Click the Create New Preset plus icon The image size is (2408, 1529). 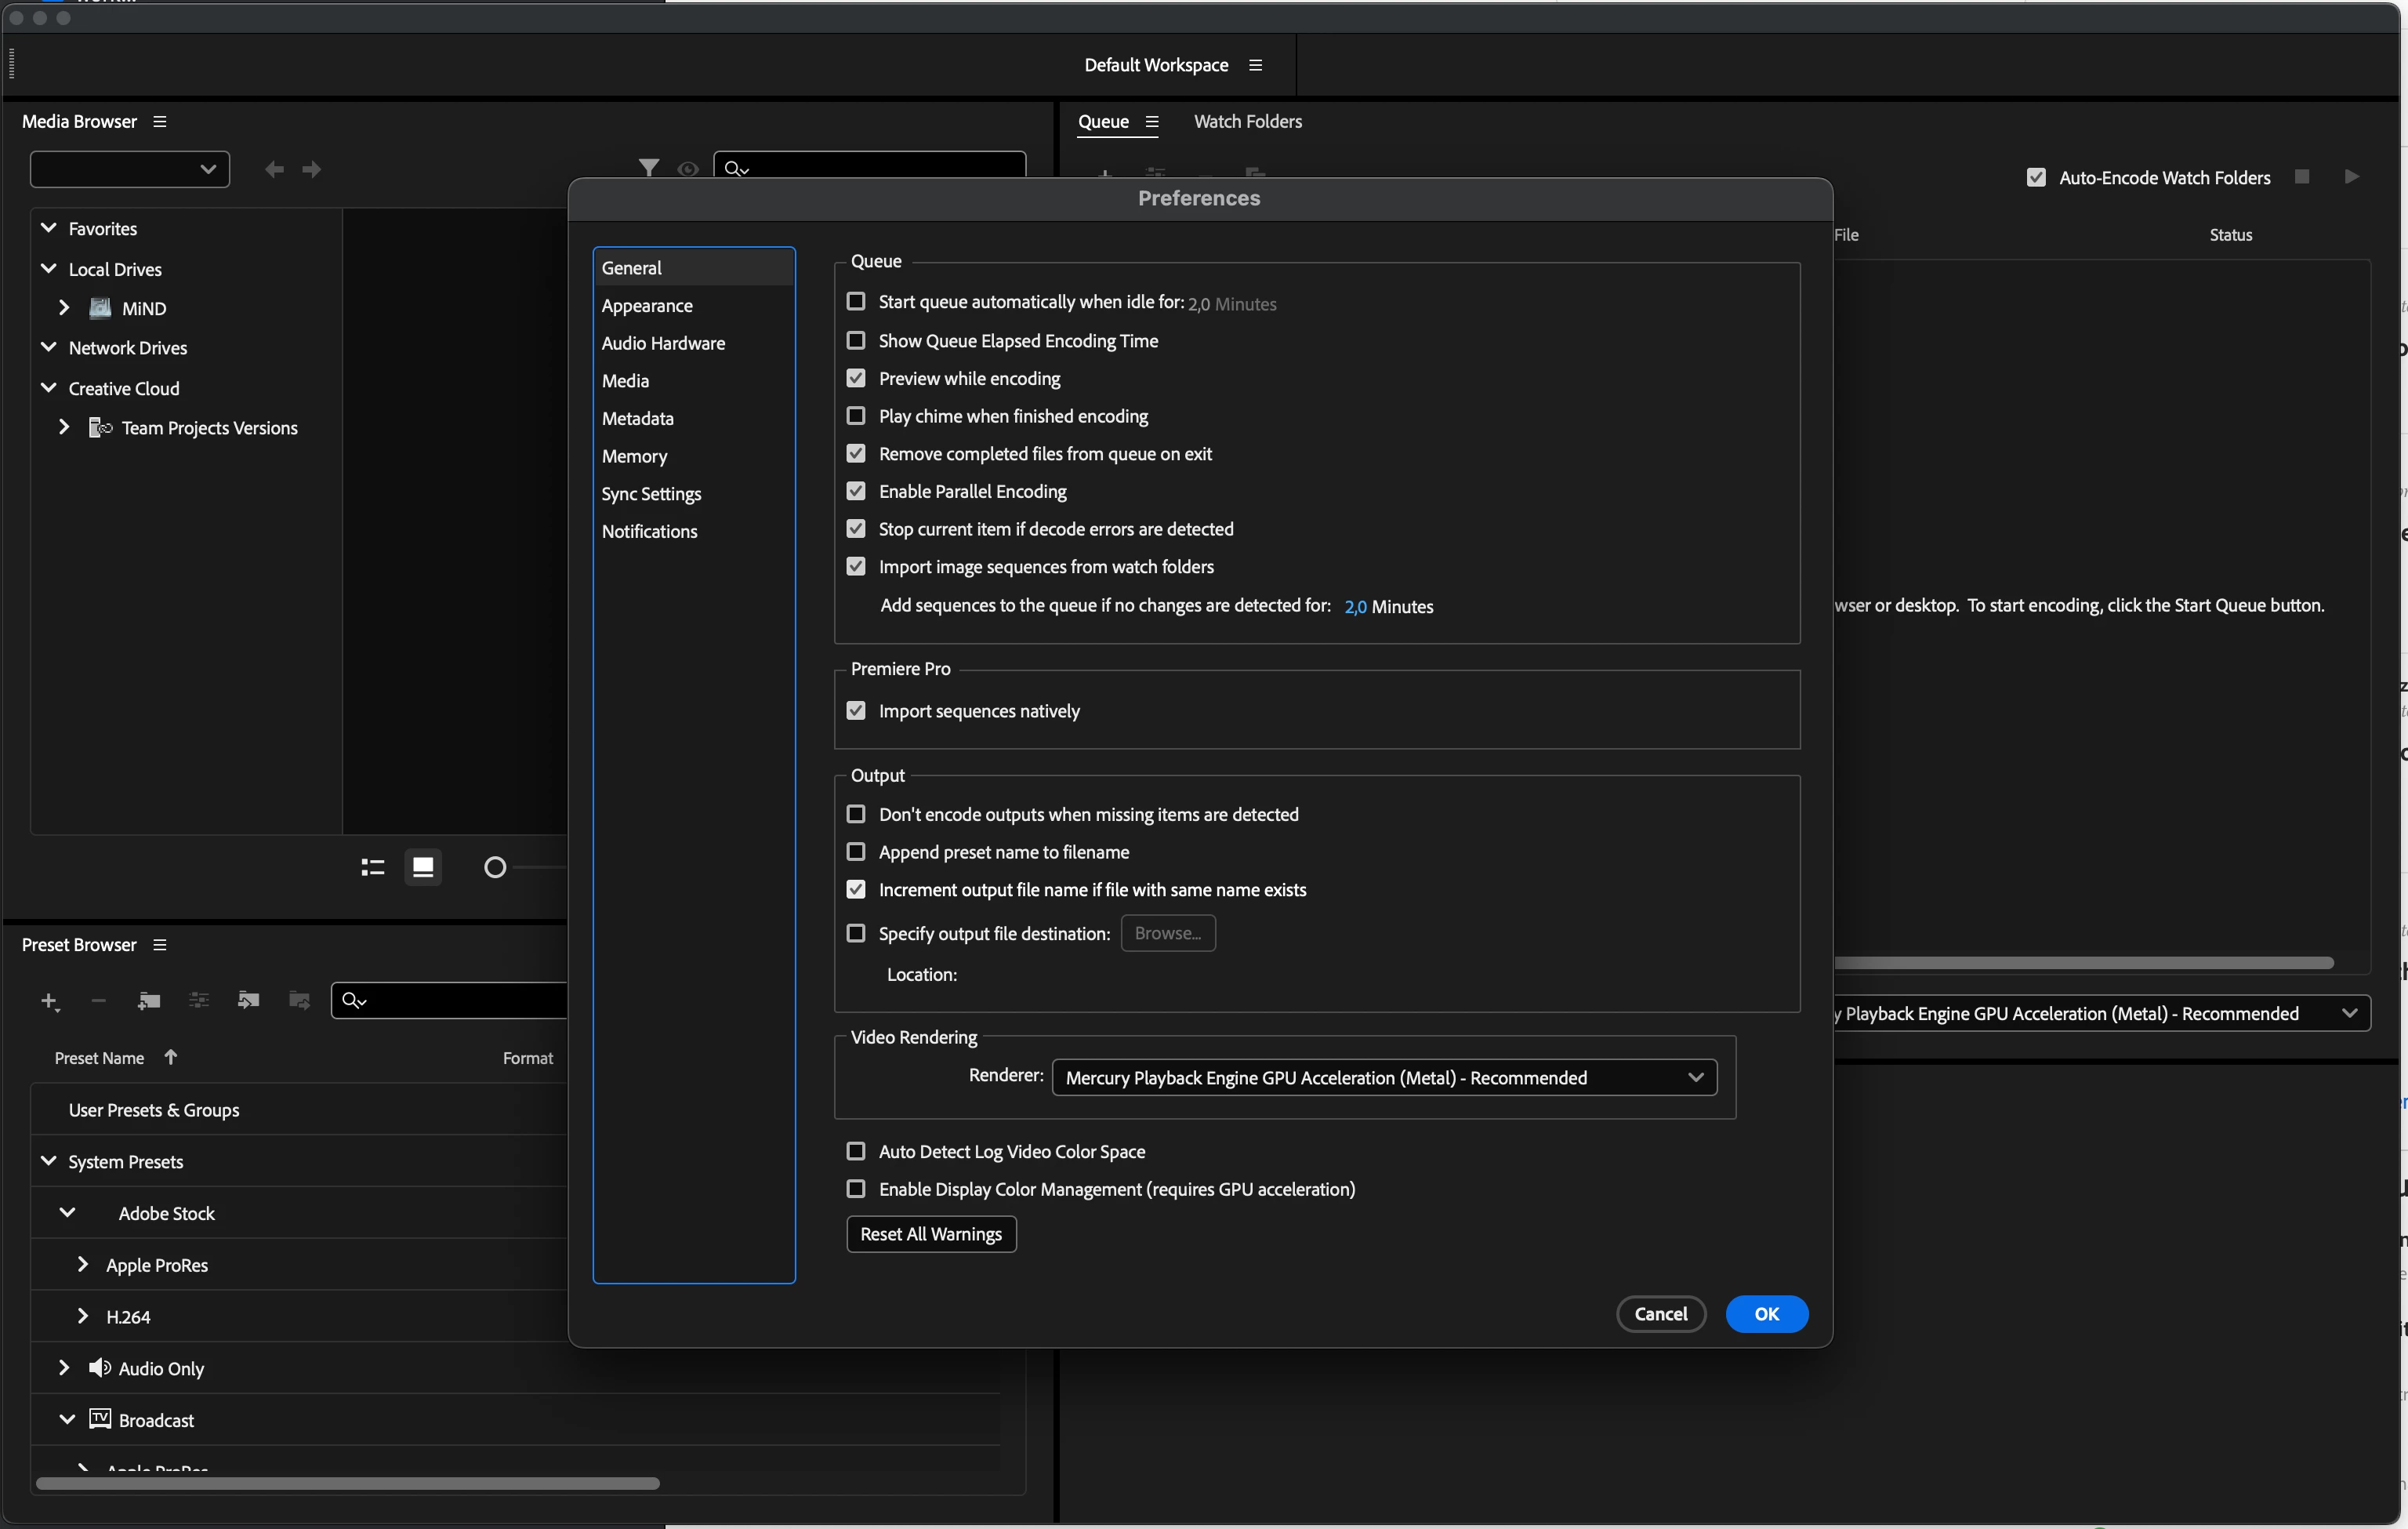coord(48,1001)
